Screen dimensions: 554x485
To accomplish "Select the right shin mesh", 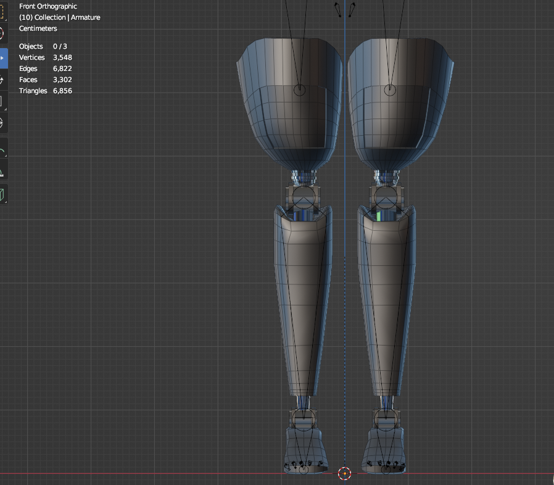I will pyautogui.click(x=387, y=301).
